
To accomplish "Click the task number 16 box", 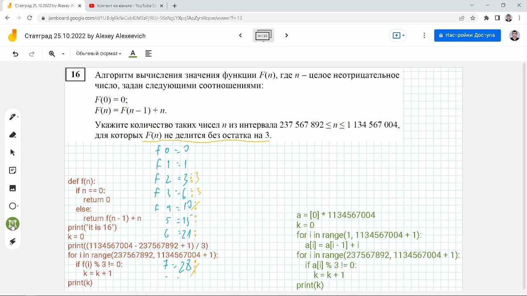I will point(75,74).
